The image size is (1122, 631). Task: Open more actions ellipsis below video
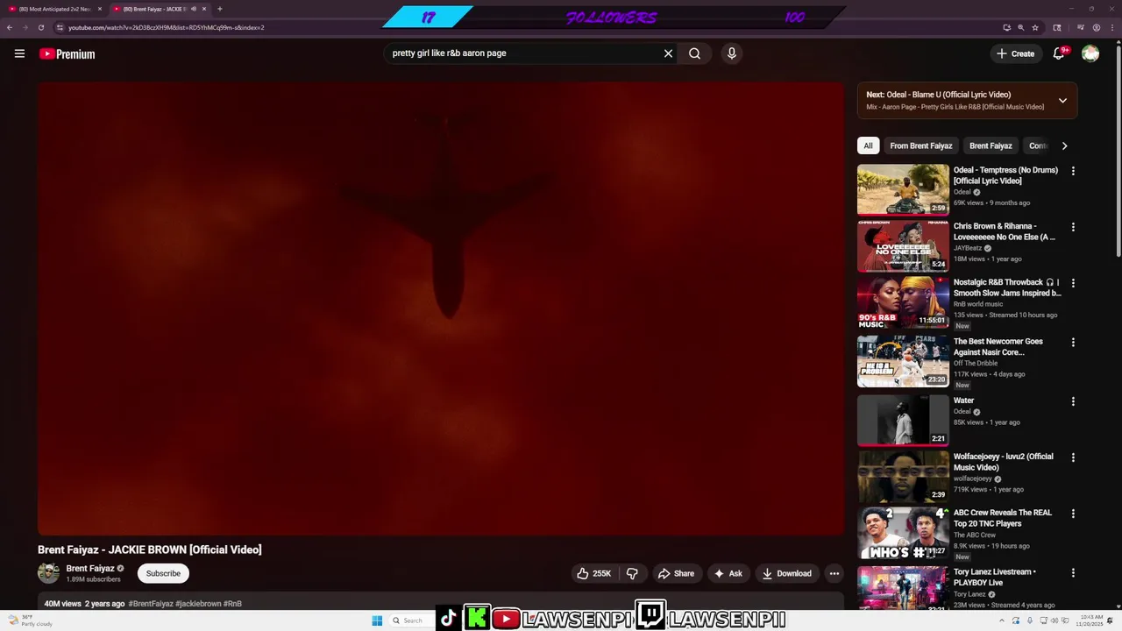pyautogui.click(x=834, y=573)
